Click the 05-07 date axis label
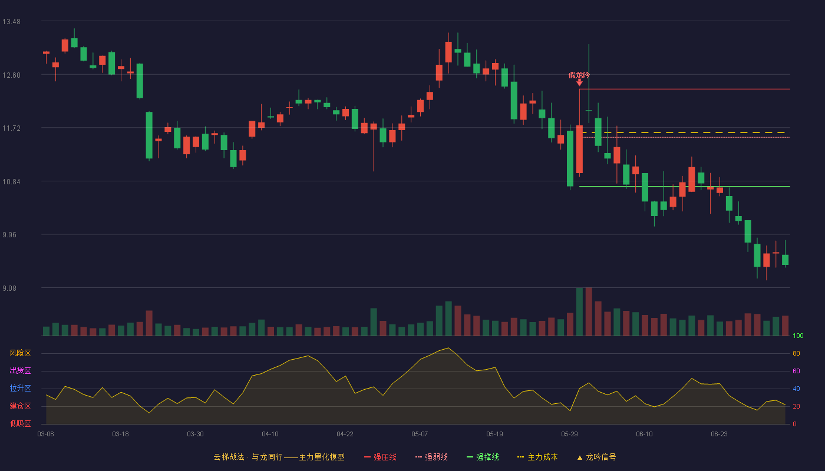Image resolution: width=825 pixels, height=471 pixels. coord(420,434)
